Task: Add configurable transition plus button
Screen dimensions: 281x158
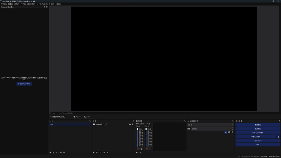Action: click(x=226, y=132)
